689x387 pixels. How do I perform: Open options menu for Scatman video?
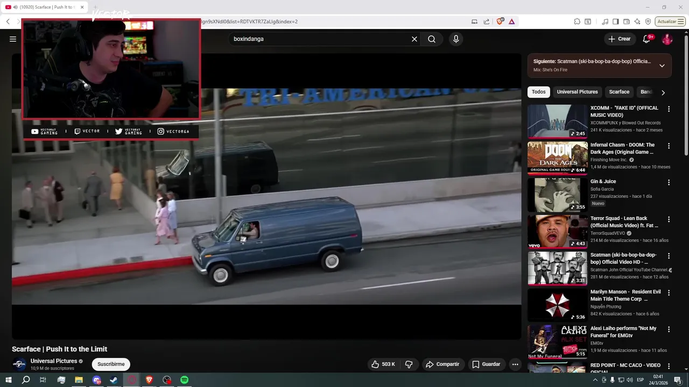coord(669,256)
